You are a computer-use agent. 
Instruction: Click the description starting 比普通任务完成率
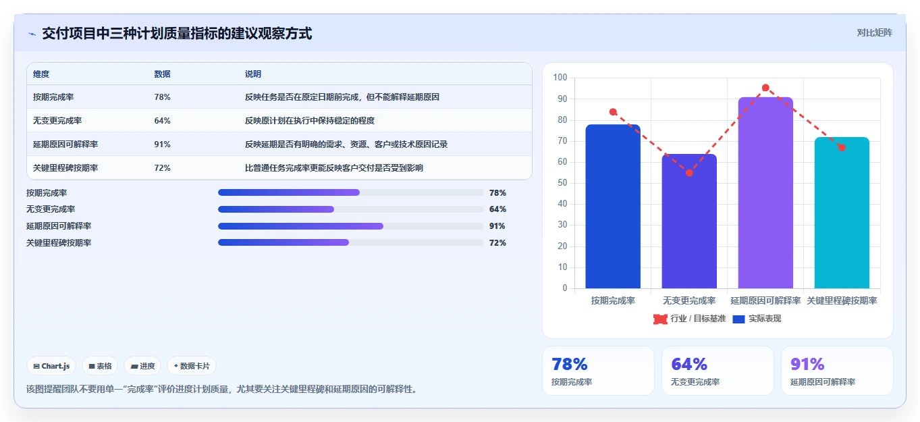click(x=334, y=168)
